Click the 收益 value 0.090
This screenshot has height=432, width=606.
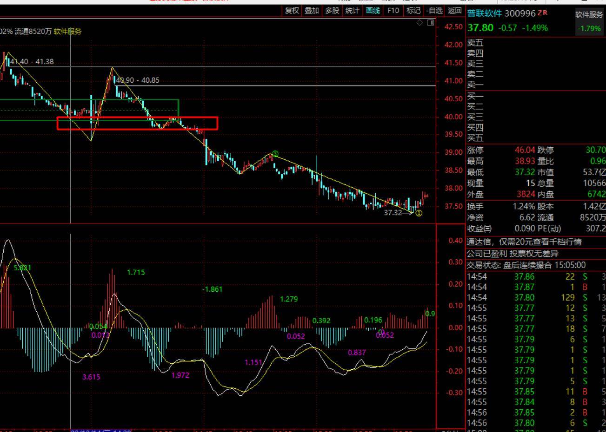pyautogui.click(x=525, y=229)
